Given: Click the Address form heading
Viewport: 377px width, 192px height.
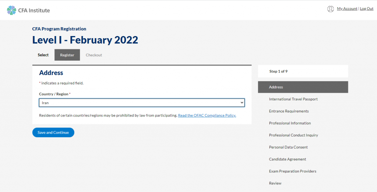Looking at the screenshot, I should pos(51,73).
